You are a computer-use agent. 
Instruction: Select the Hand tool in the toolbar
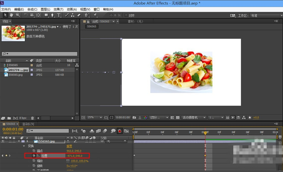pos(12,15)
